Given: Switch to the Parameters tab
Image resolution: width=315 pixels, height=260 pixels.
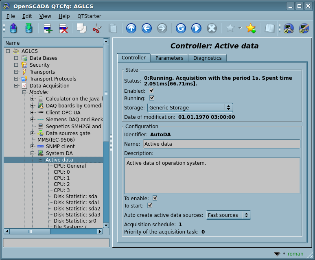Looking at the screenshot, I should click(169, 58).
